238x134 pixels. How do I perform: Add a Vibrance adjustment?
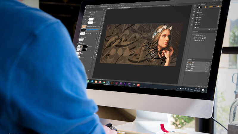(x=204, y=35)
